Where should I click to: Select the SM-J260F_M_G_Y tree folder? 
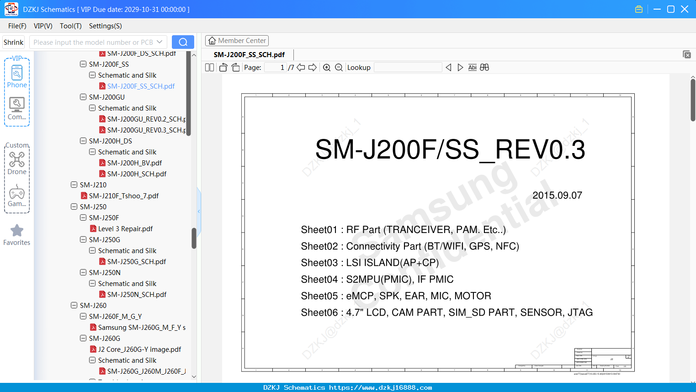tap(115, 316)
